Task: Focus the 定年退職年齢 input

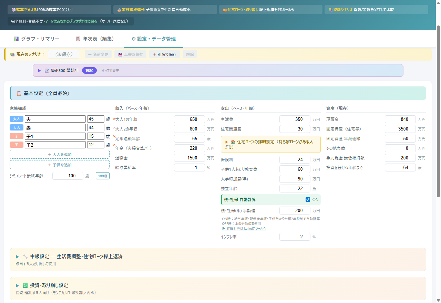Action: [x=189, y=139]
